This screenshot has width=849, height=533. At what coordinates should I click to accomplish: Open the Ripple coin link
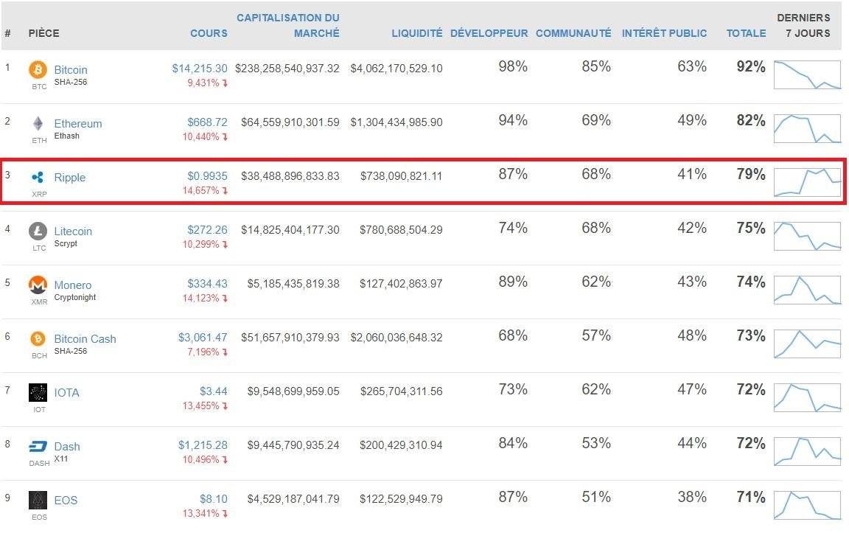(70, 177)
